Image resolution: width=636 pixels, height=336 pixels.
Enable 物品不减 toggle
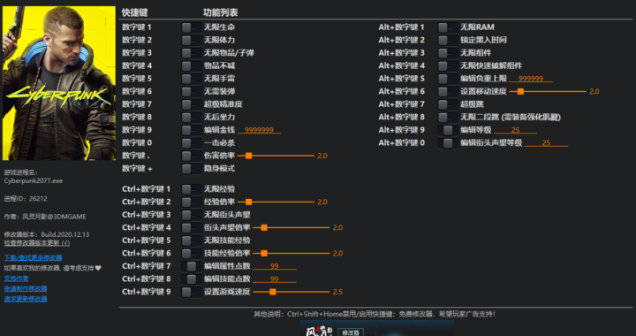[191, 65]
